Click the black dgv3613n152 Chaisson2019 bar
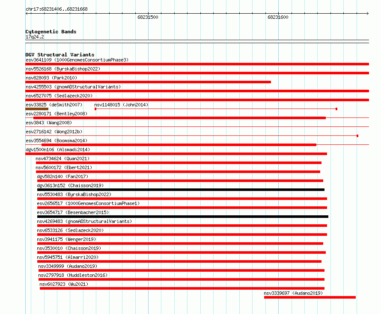The width and height of the screenshot is (381, 314). 181,190
